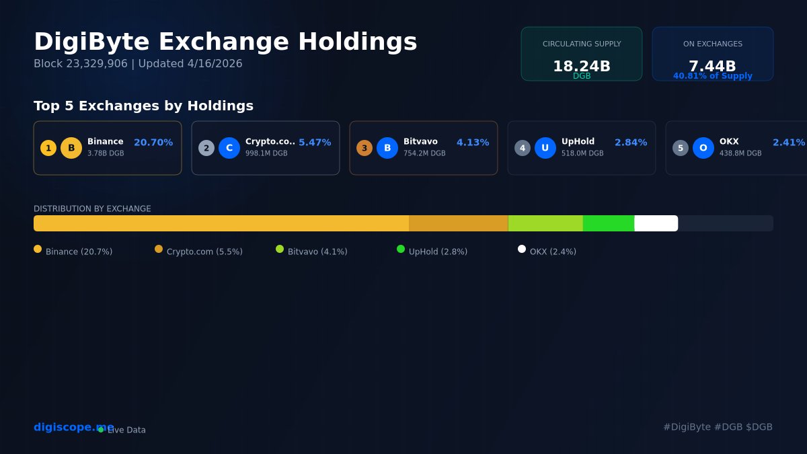Click the OKX white legend dot

(x=522, y=249)
